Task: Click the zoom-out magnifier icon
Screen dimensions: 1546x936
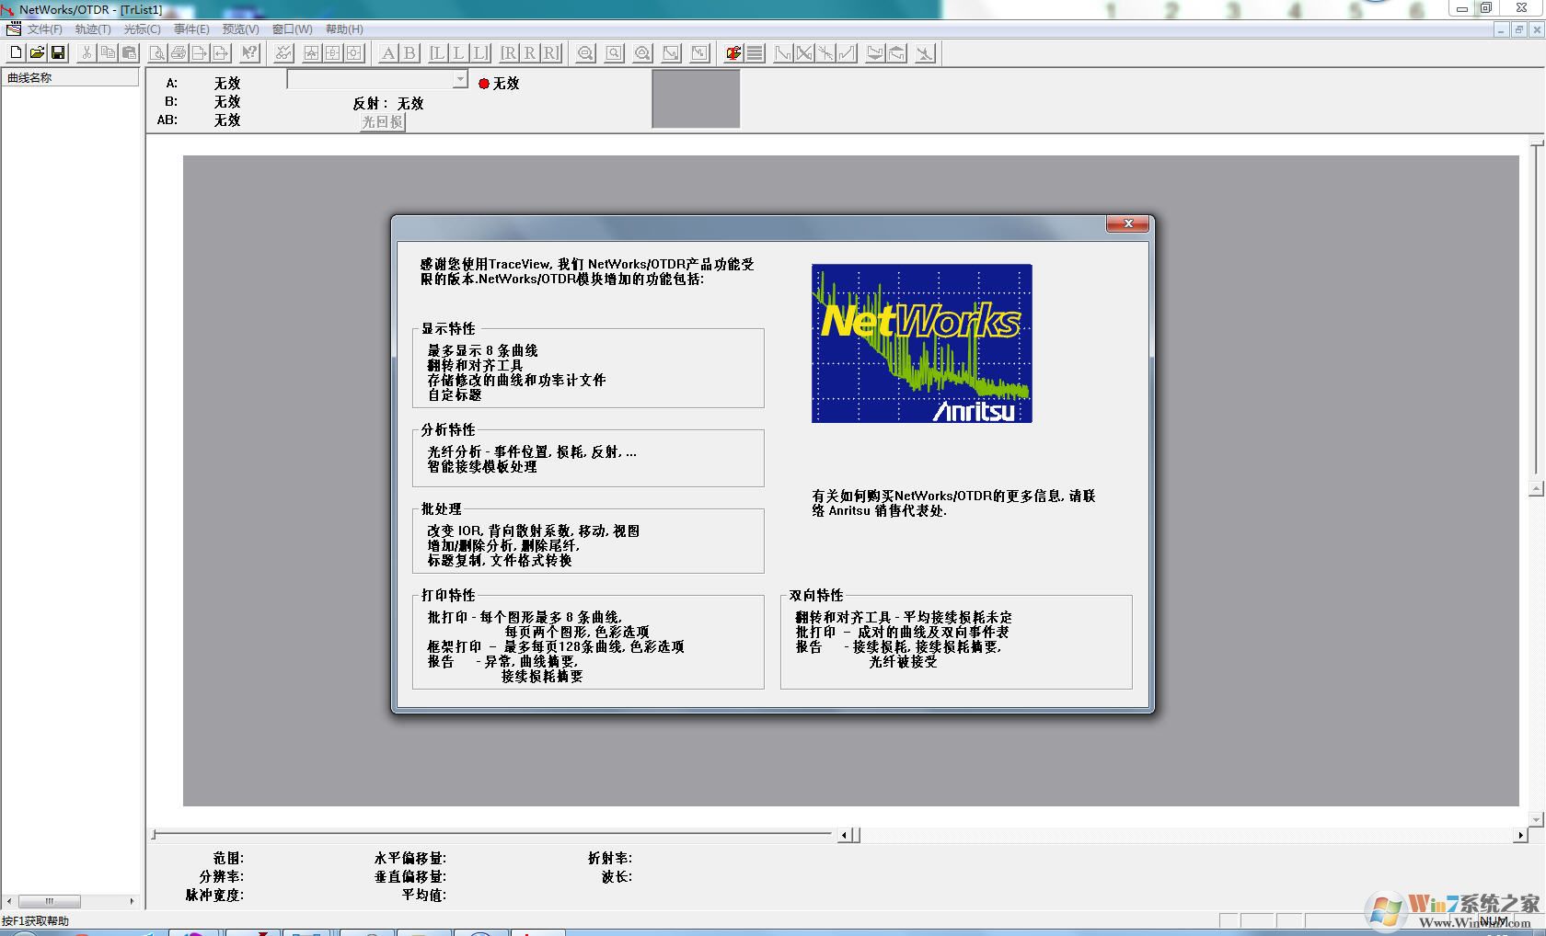Action: coord(585,53)
